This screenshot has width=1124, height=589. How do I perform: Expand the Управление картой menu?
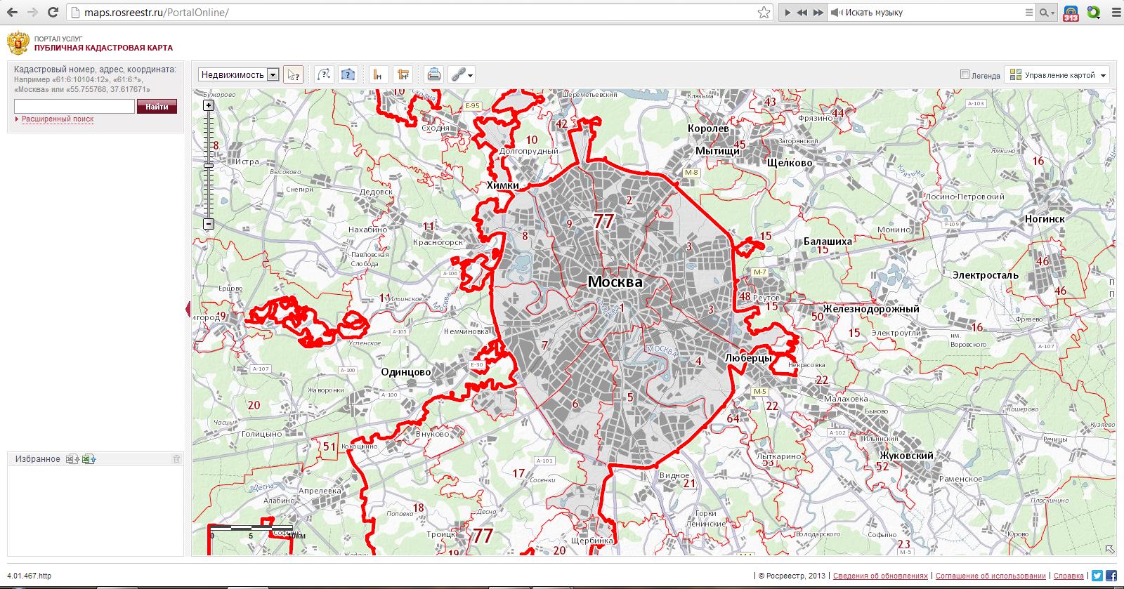click(1057, 74)
